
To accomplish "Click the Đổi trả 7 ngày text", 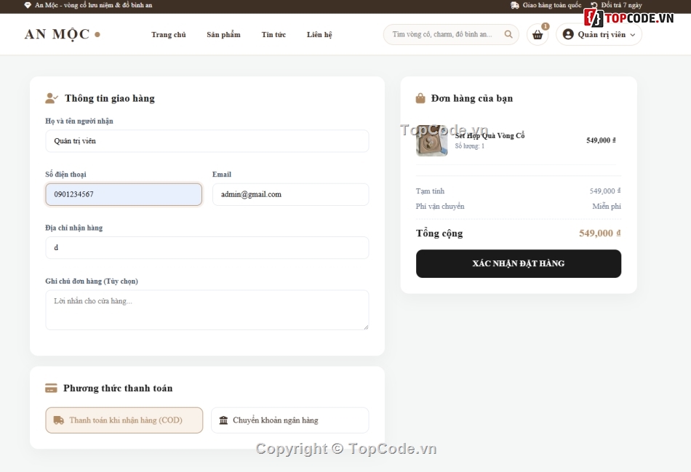I will point(621,5).
